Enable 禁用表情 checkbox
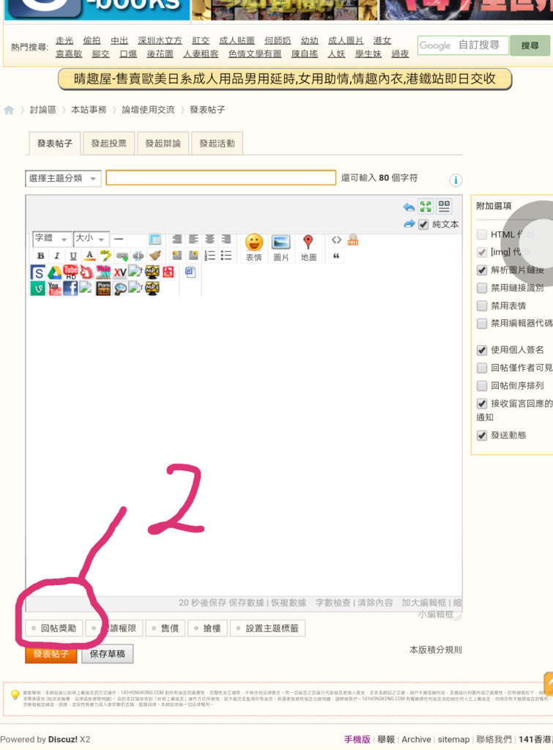The height and width of the screenshot is (750, 553). coord(482,305)
